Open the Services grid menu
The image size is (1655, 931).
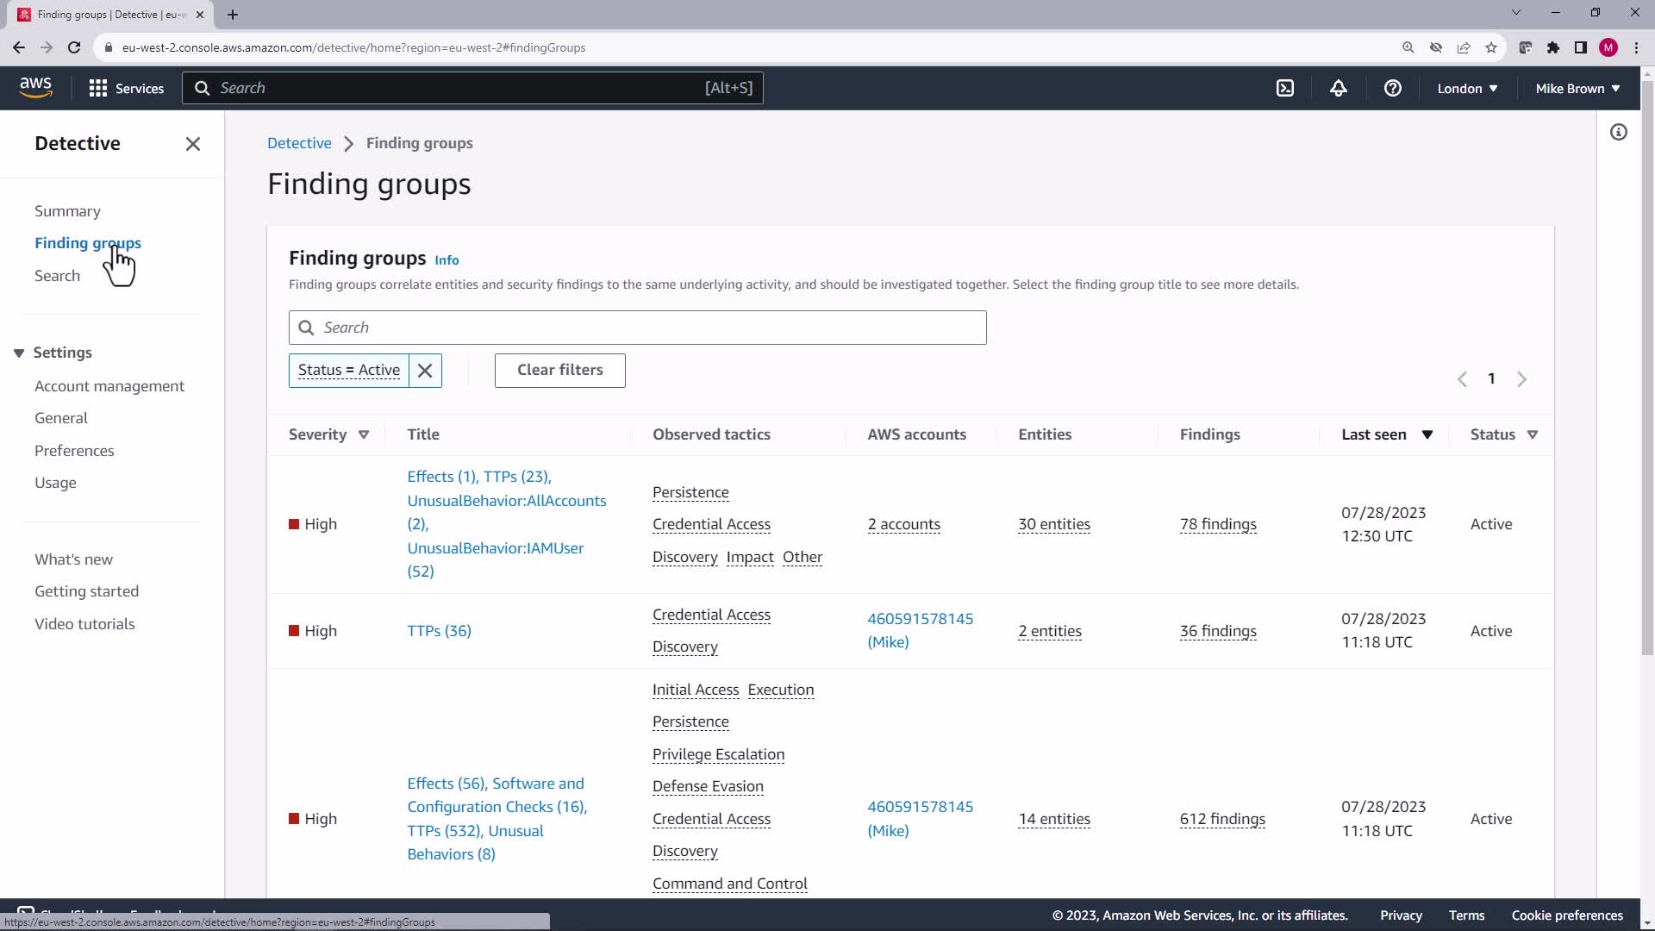click(x=126, y=88)
